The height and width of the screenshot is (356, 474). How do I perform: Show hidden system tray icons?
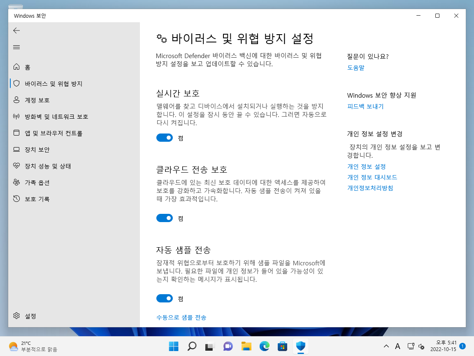tap(386, 346)
